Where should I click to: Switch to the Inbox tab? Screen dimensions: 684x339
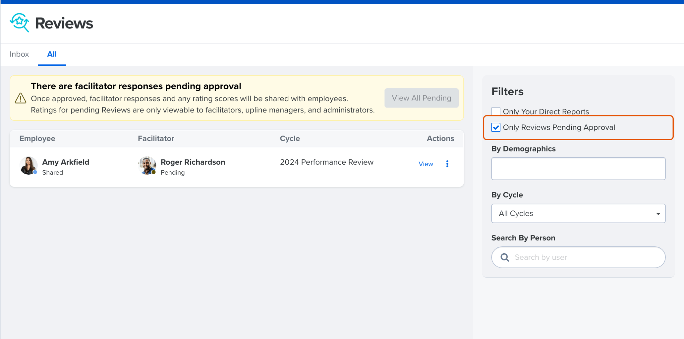19,54
